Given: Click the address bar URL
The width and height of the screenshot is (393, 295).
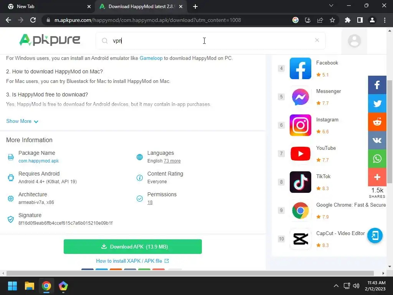Looking at the screenshot, I should pos(148,20).
